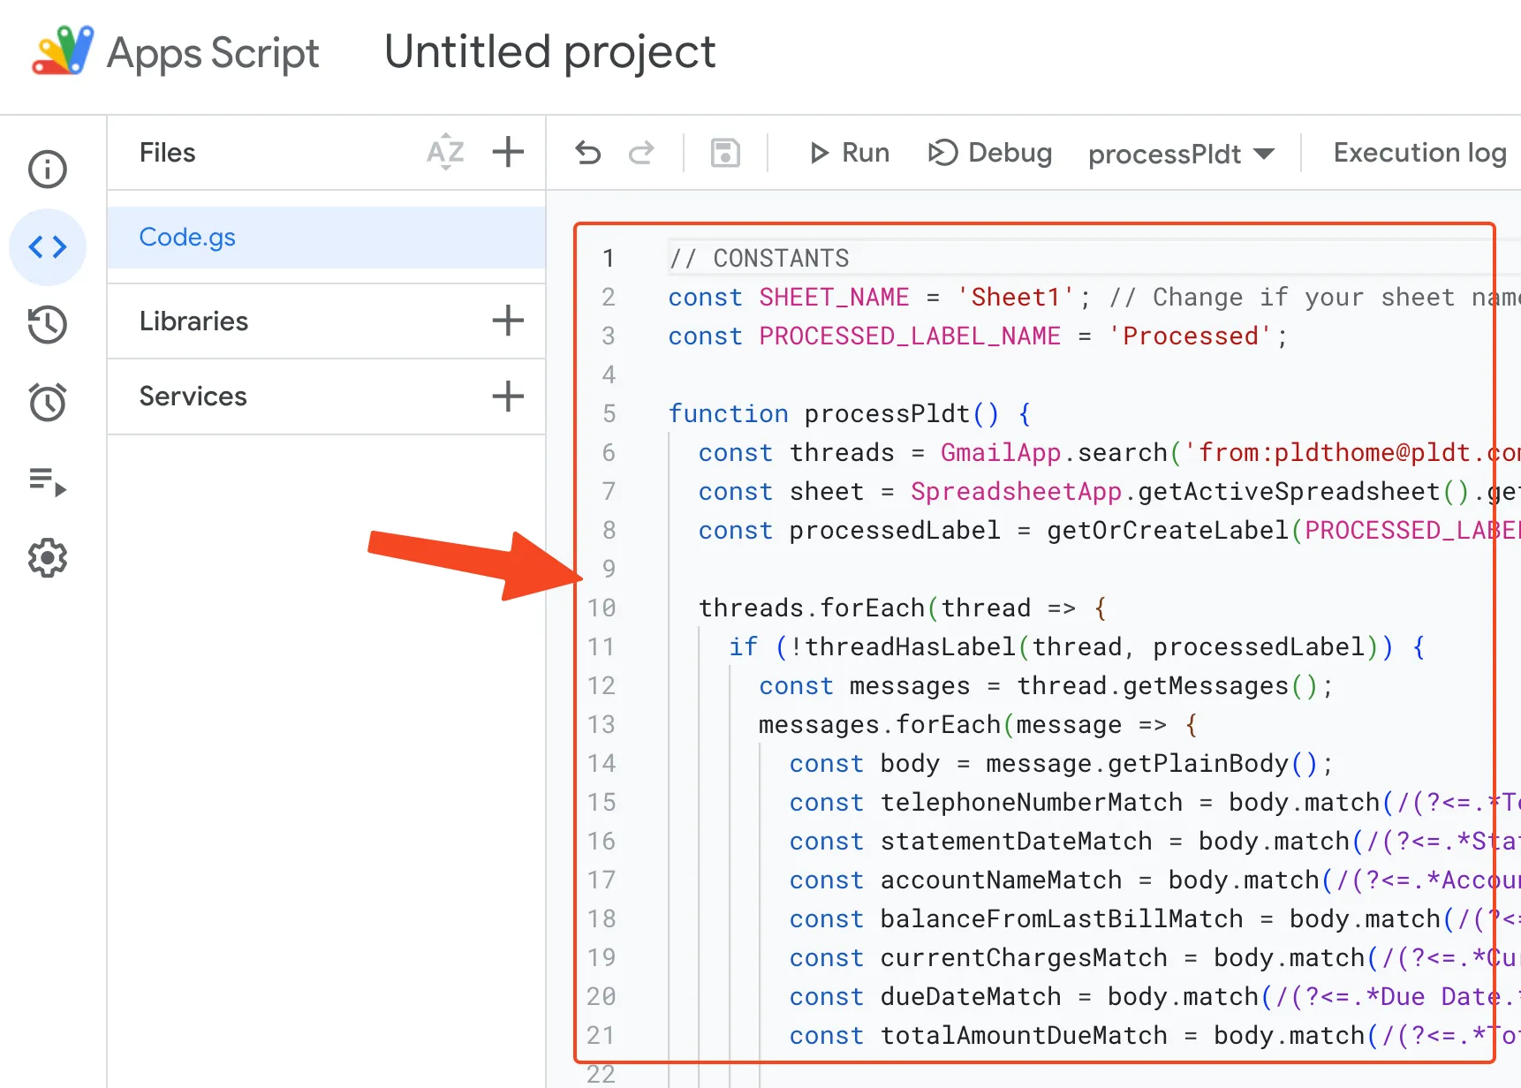
Task: Open the Executions list icon
Action: click(48, 481)
